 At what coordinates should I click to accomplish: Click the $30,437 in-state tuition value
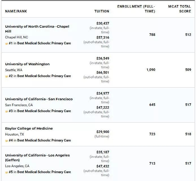coord(103,23)
